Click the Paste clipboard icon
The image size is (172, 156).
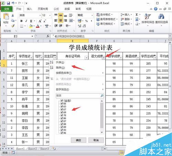pyautogui.click(x=6, y=17)
